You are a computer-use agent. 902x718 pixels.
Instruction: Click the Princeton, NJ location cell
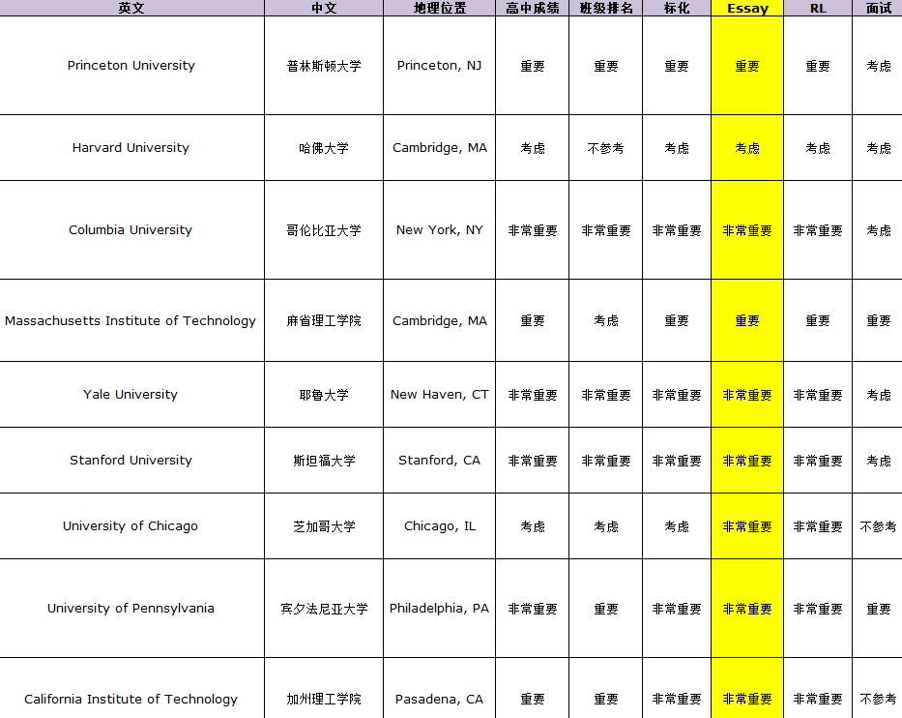pos(440,66)
